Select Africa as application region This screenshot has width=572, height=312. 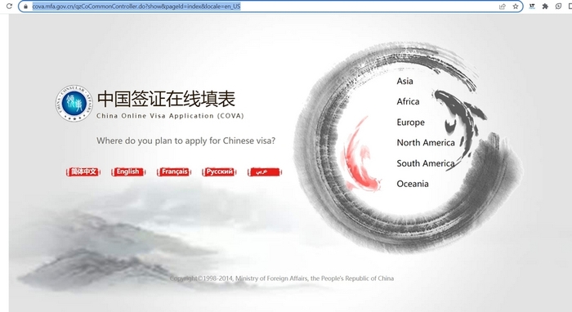point(408,101)
